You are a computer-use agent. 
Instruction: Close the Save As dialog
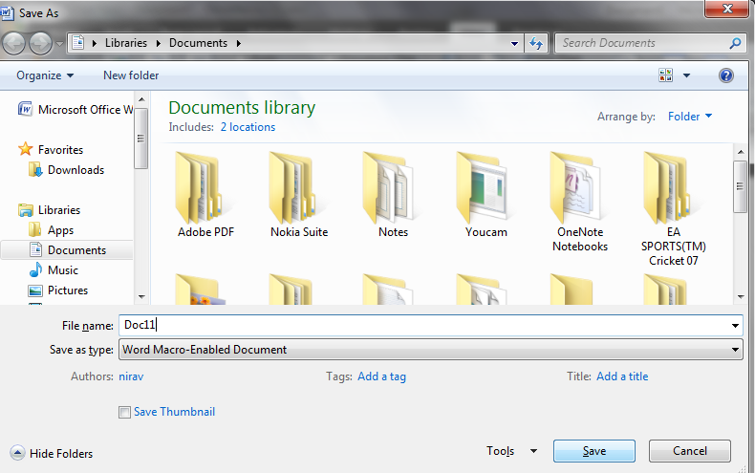tap(727, 9)
